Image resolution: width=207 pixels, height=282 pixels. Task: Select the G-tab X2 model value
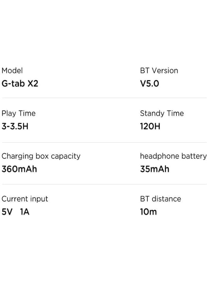[20, 84]
